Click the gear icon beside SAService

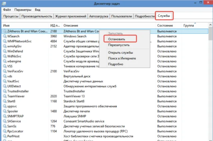tap(5, 121)
